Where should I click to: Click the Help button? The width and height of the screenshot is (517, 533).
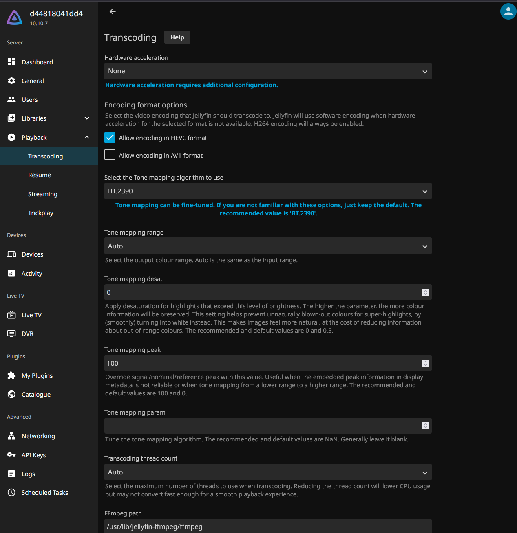pos(177,37)
